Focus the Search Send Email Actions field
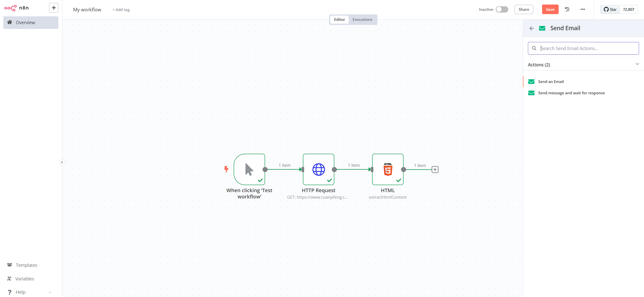 [x=587, y=48]
